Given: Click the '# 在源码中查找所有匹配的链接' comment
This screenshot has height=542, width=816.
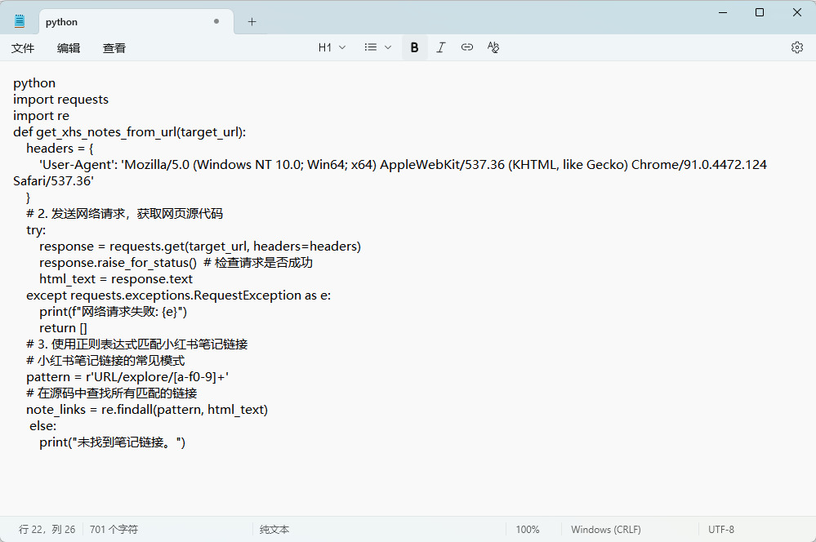Looking at the screenshot, I should coord(112,393).
